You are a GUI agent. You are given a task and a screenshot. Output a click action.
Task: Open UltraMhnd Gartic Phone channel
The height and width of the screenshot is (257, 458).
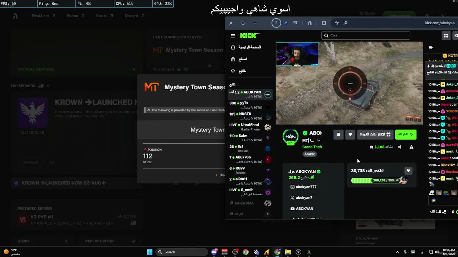(250, 127)
